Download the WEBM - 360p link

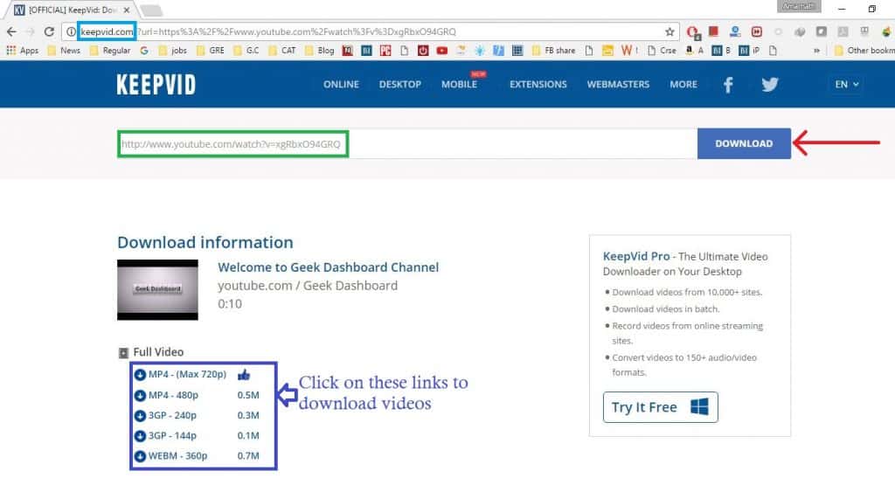pos(177,456)
